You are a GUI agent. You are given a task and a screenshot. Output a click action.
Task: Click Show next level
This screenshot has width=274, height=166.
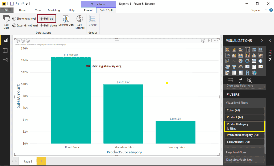pyautogui.click(x=24, y=19)
